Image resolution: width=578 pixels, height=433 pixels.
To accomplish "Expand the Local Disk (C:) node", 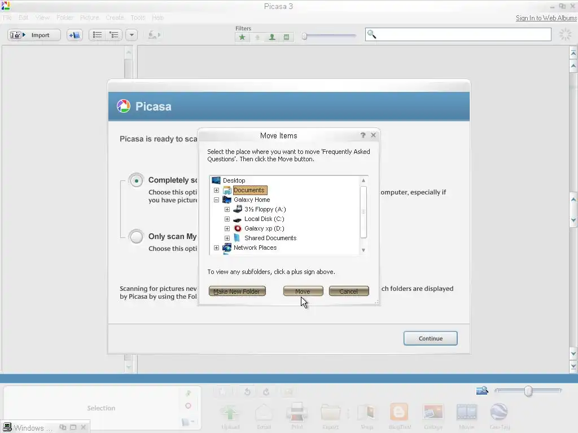I will [x=227, y=219].
